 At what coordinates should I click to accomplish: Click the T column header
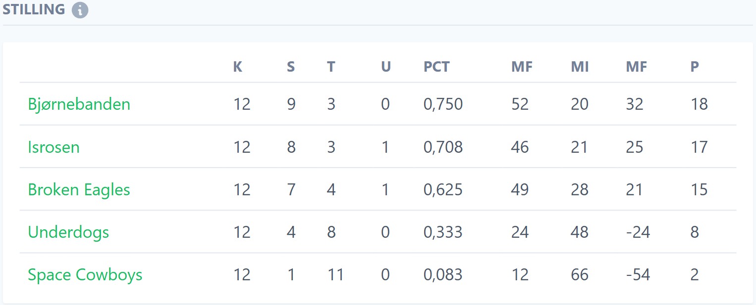click(331, 67)
